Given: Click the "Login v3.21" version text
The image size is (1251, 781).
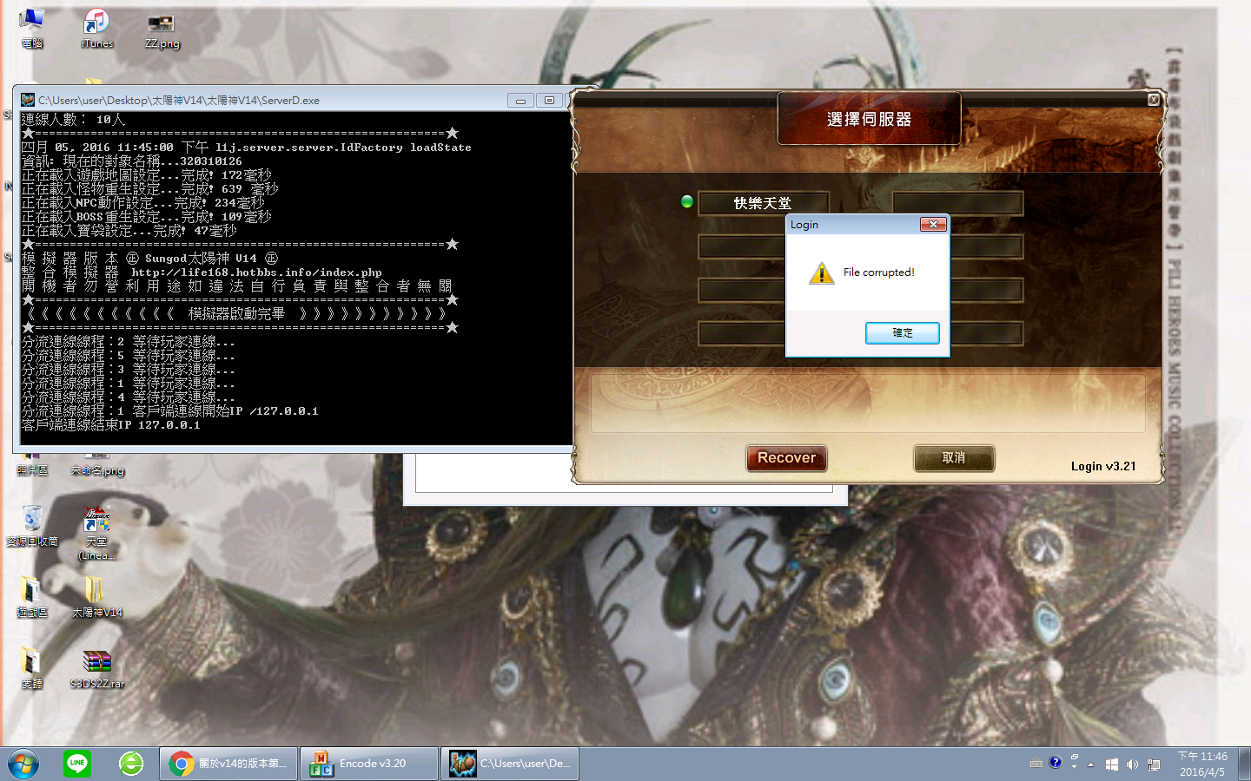Looking at the screenshot, I should (1103, 466).
